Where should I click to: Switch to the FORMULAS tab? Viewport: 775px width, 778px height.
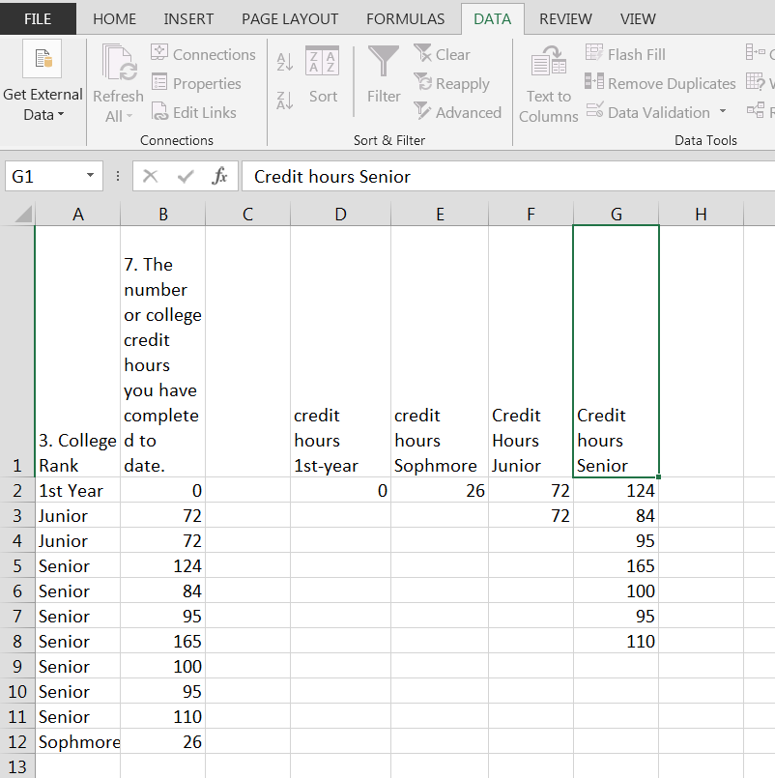pos(405,19)
